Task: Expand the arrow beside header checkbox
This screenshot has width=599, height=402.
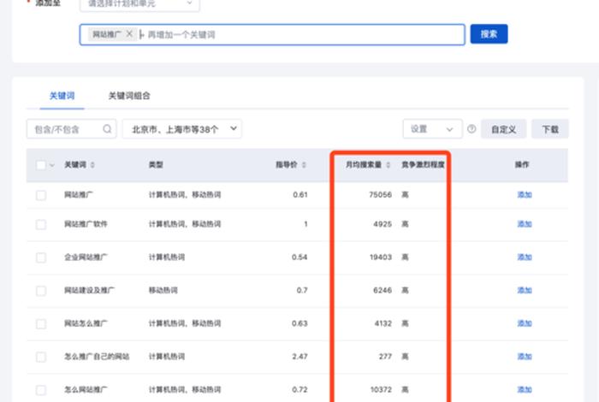Action: click(x=52, y=165)
